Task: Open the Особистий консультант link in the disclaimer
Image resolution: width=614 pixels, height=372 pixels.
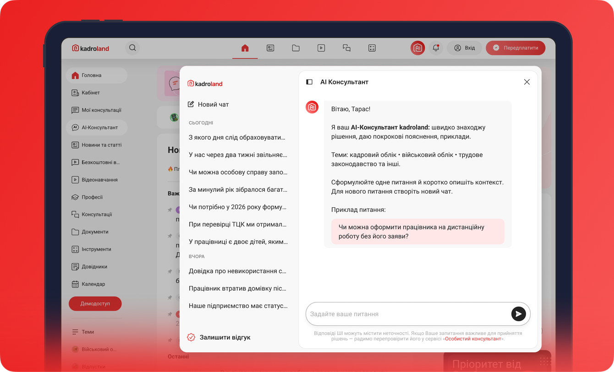Action: point(473,338)
